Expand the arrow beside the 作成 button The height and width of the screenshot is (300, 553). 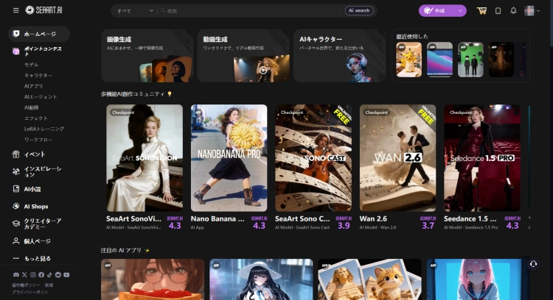tap(461, 11)
